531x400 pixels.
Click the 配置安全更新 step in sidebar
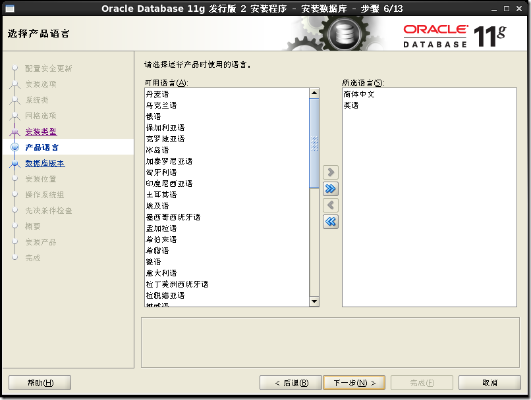coord(49,68)
